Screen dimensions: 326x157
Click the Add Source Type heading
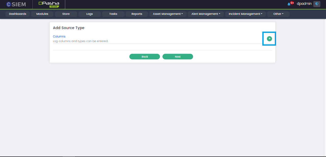pos(69,28)
